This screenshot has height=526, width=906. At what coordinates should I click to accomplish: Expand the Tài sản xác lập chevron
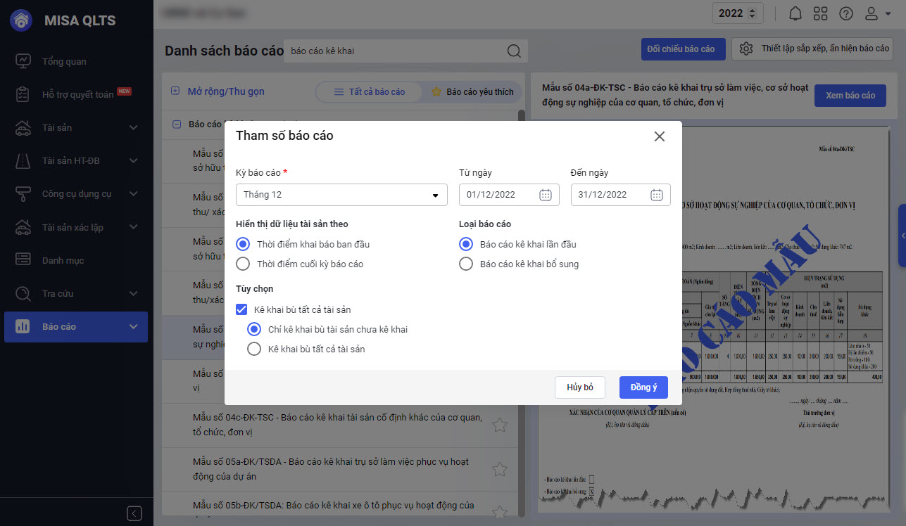pos(134,227)
